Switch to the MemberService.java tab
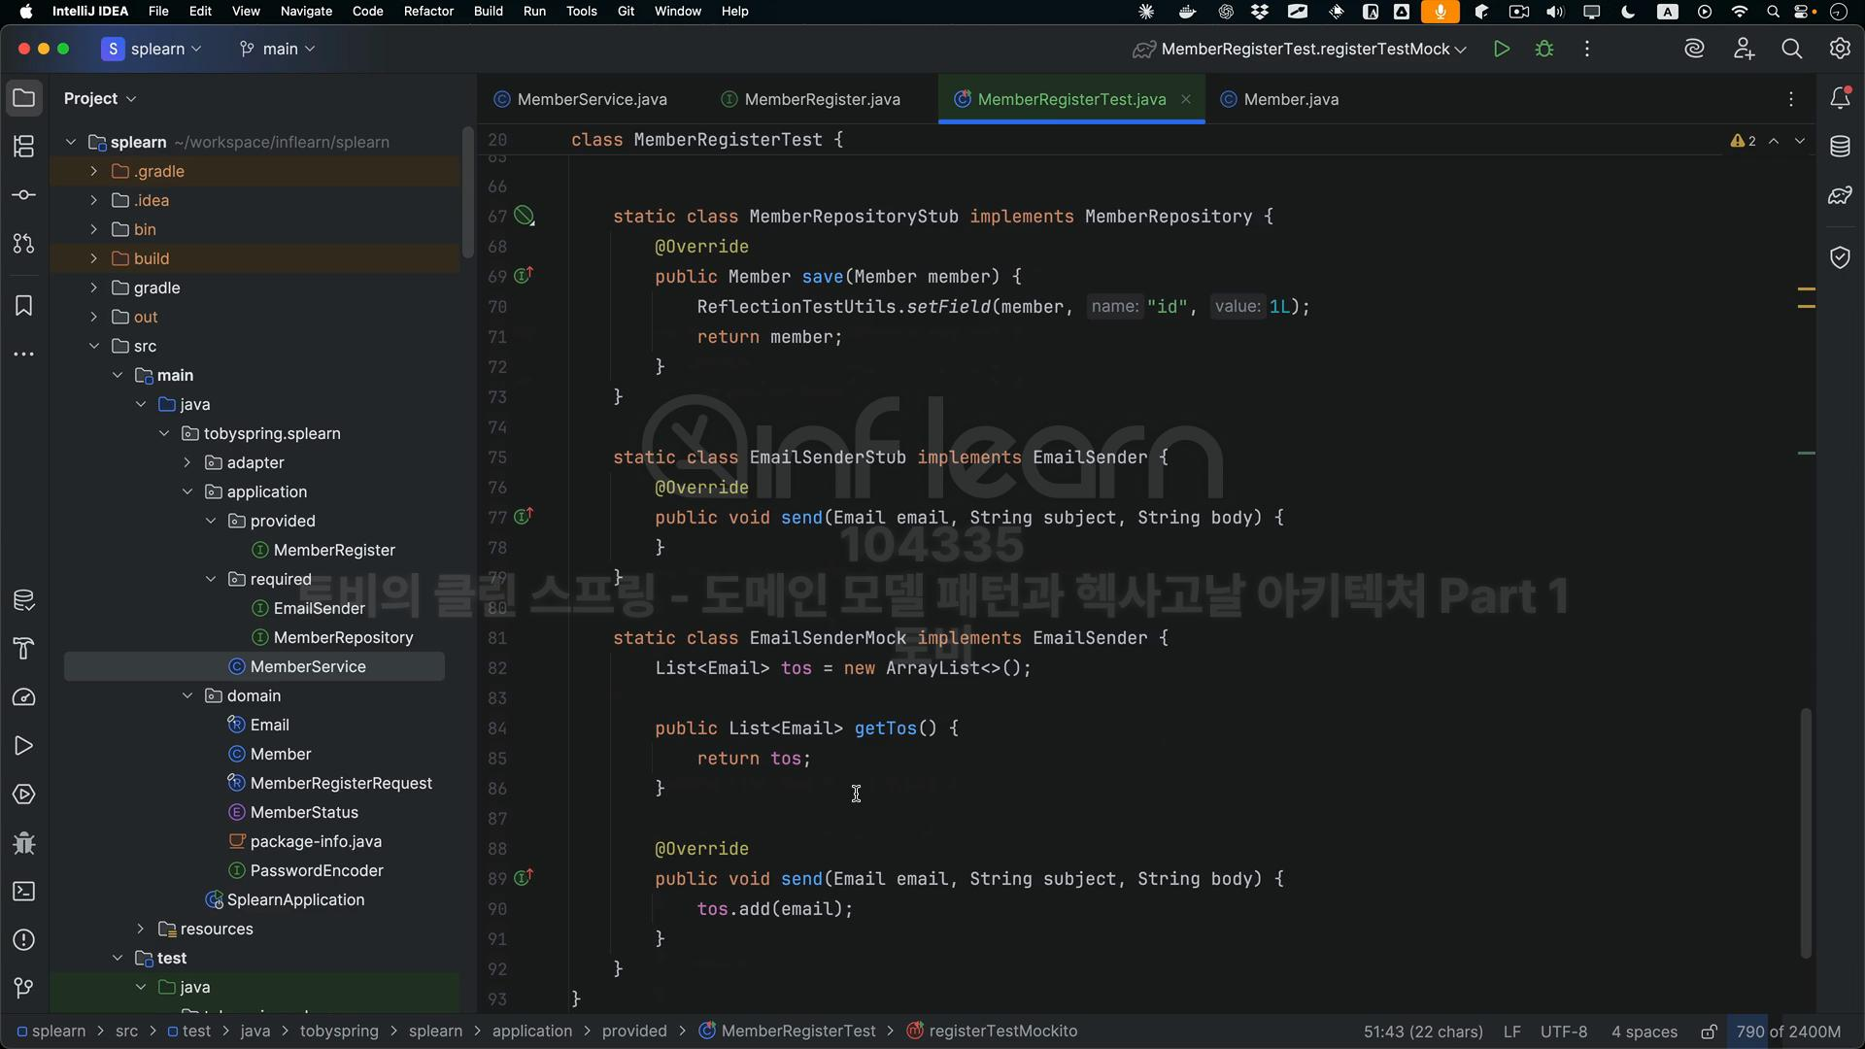This screenshot has width=1865, height=1049. pyautogui.click(x=591, y=99)
